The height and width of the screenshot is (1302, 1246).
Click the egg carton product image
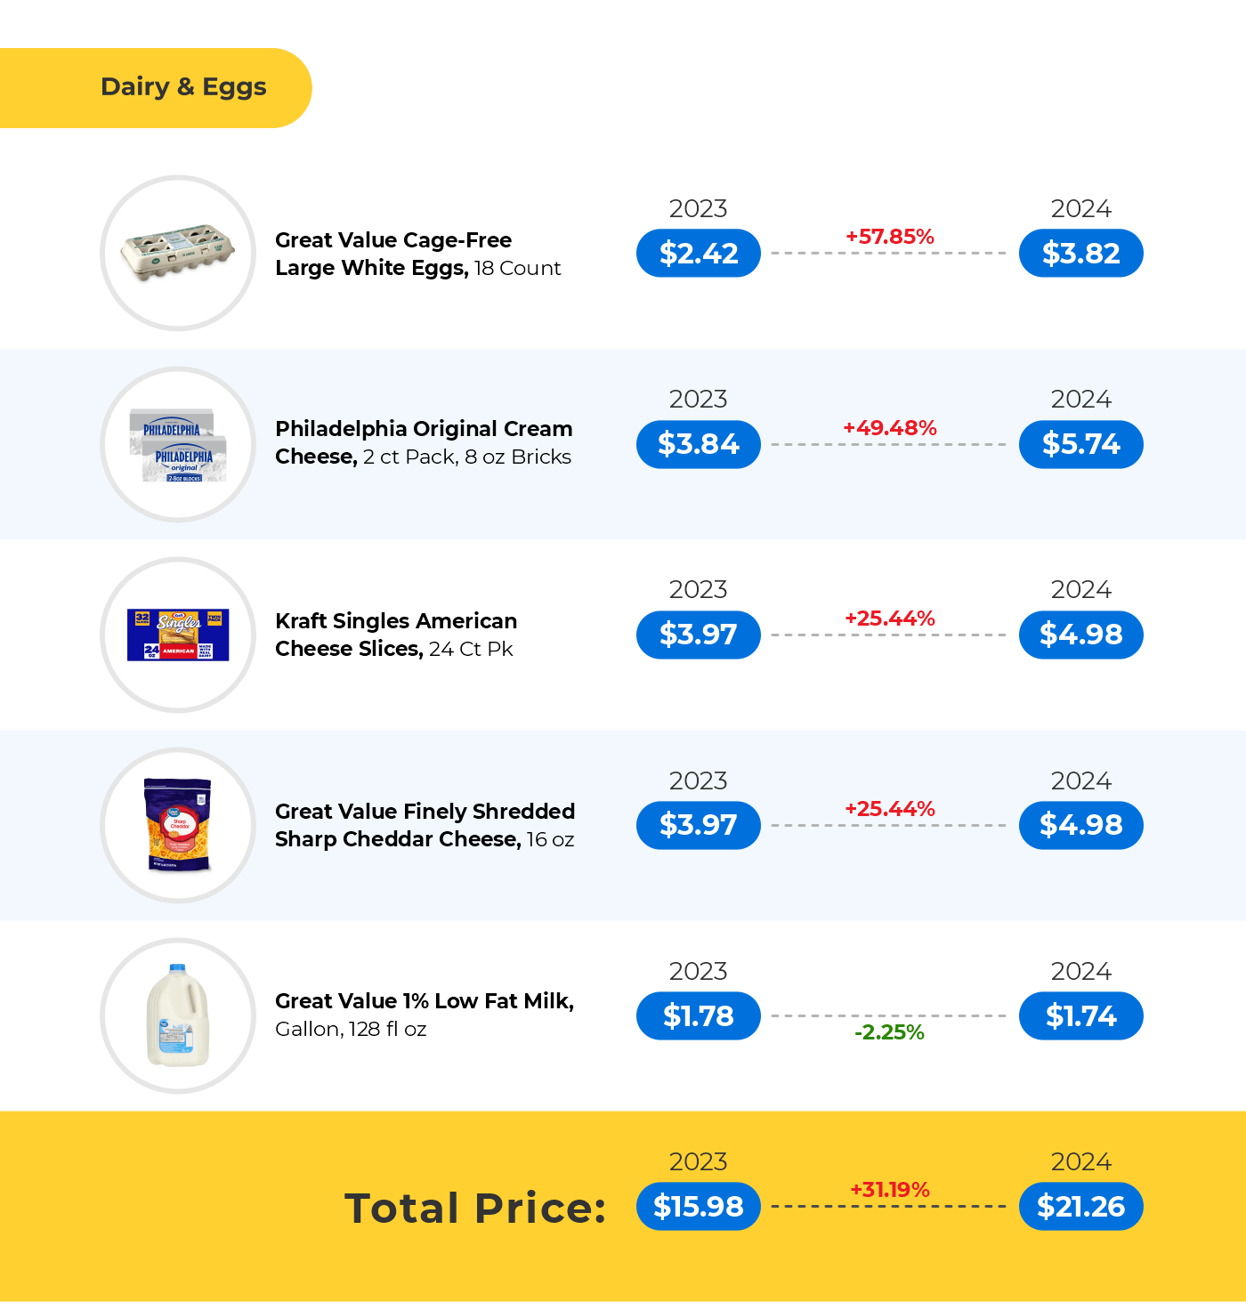(x=178, y=254)
